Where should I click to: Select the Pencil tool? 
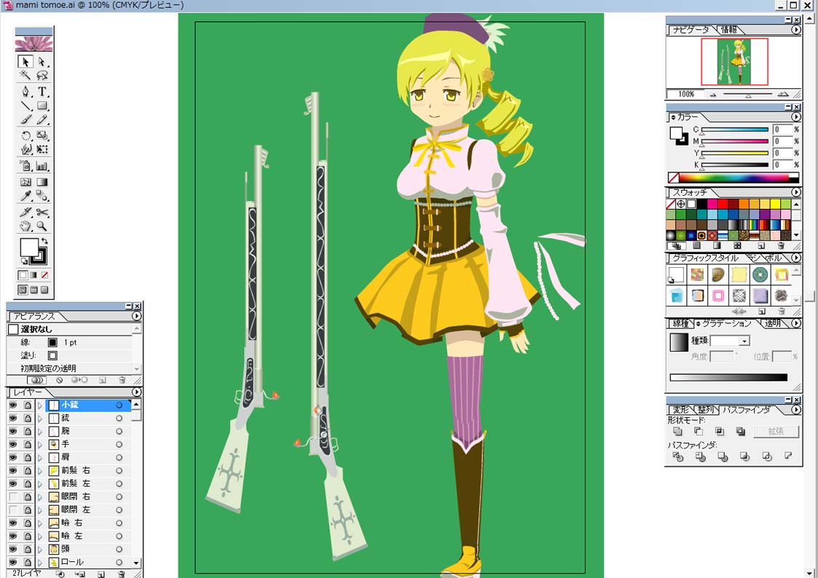pyautogui.click(x=42, y=120)
